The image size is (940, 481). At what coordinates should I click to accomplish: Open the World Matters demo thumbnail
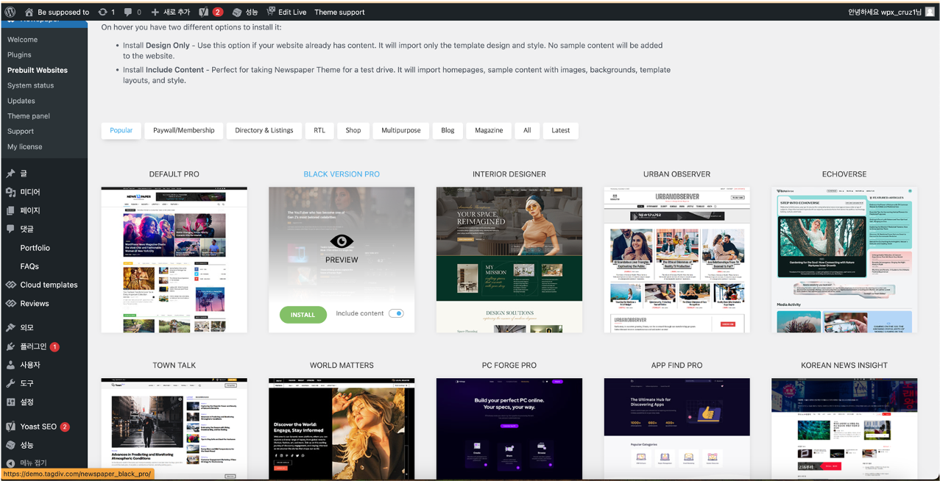pos(342,429)
